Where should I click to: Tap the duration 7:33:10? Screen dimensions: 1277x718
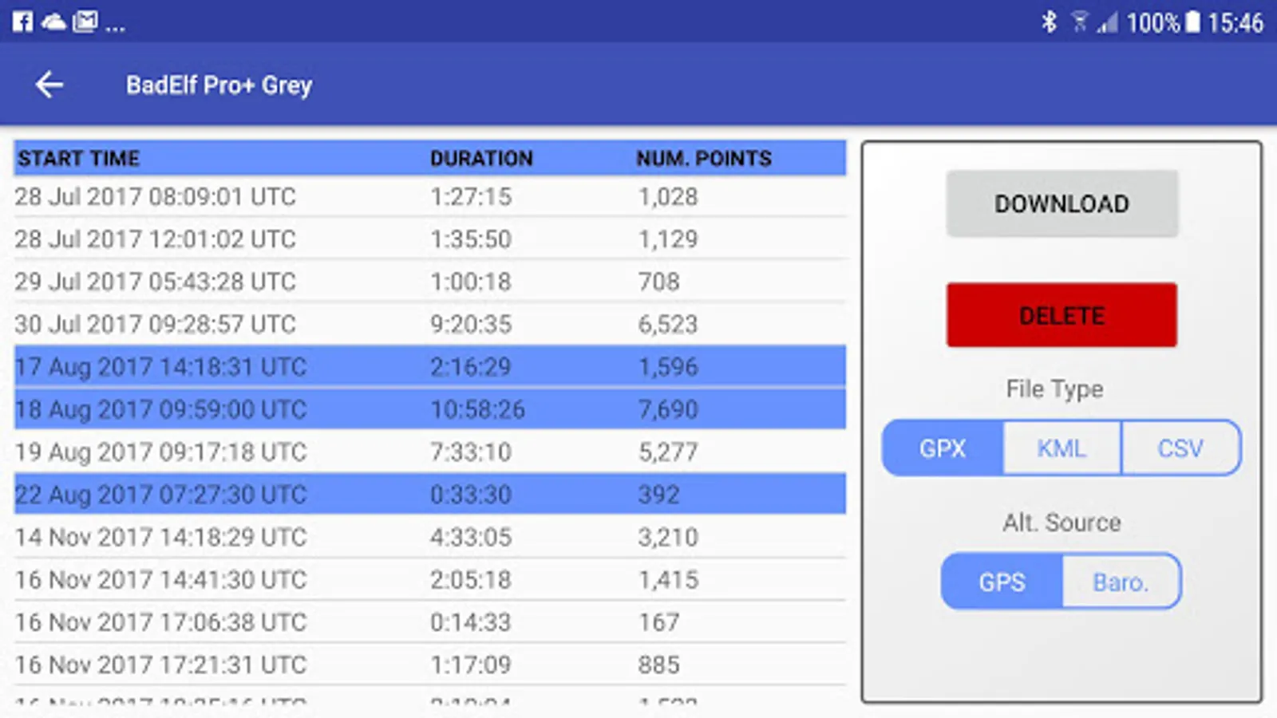pyautogui.click(x=471, y=452)
